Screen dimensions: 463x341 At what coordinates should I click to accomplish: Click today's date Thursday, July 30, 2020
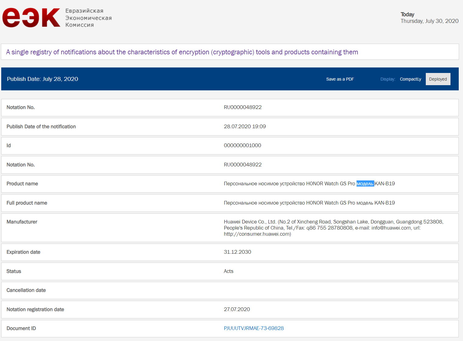point(429,21)
